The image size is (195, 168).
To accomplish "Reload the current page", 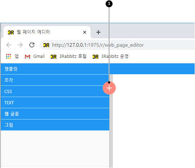I will pos(32,45).
